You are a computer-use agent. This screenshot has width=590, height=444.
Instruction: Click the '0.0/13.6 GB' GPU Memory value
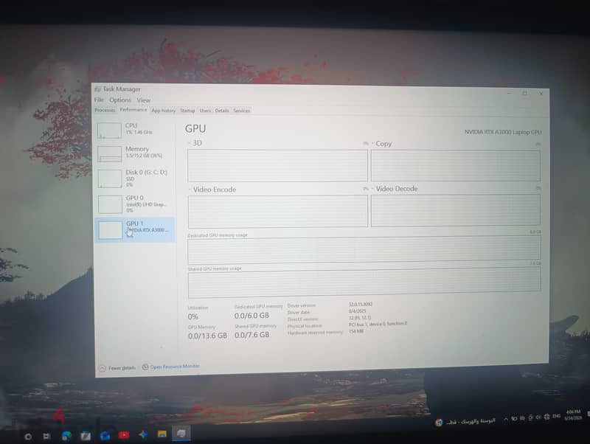[207, 336]
